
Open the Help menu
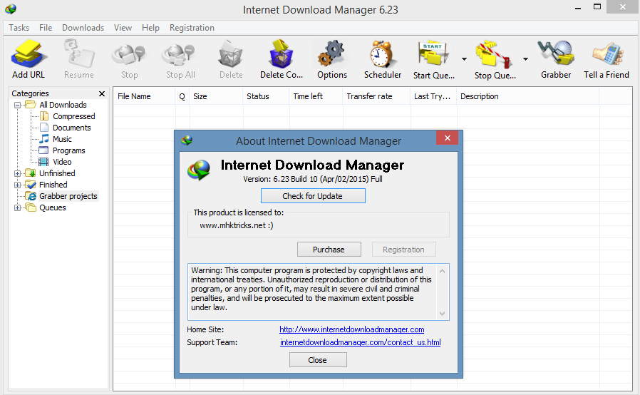pos(150,28)
